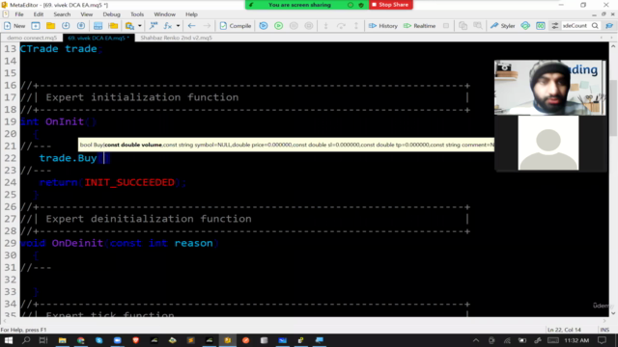Viewport: 618px width, 347px height.
Task: Click the taskbar search icon
Action: coord(26,340)
